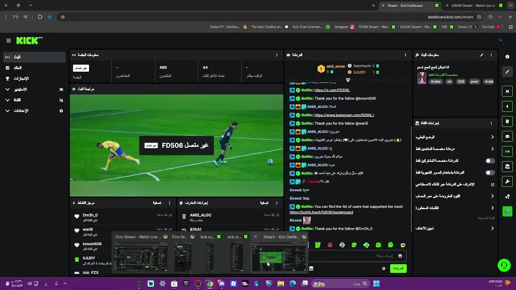This screenshot has height=290, width=516.
Task: Open the hamburger navigation menu
Action: 8,41
